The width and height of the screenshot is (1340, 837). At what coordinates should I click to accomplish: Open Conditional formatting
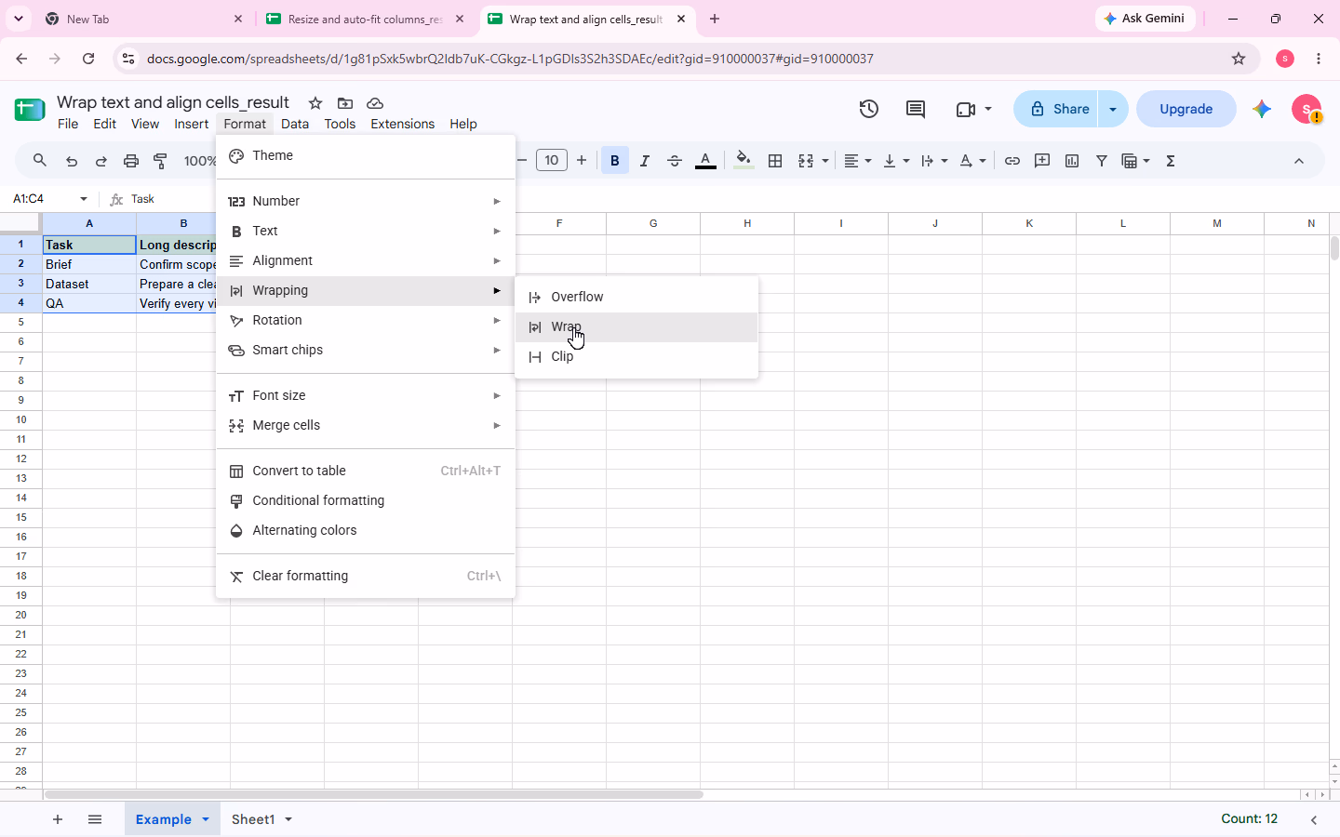(x=366, y=500)
